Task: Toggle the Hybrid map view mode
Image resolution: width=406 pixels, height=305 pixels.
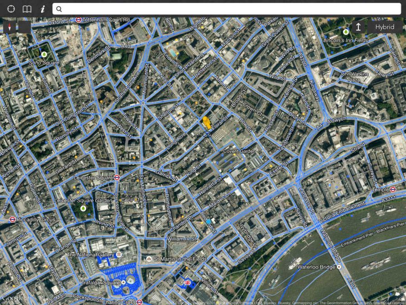Action: [x=385, y=27]
